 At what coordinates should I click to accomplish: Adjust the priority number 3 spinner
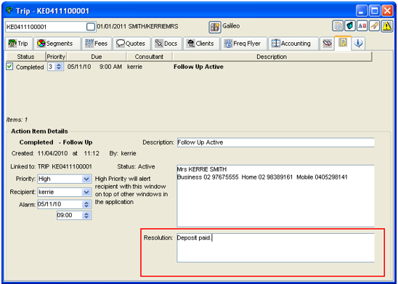(x=59, y=67)
